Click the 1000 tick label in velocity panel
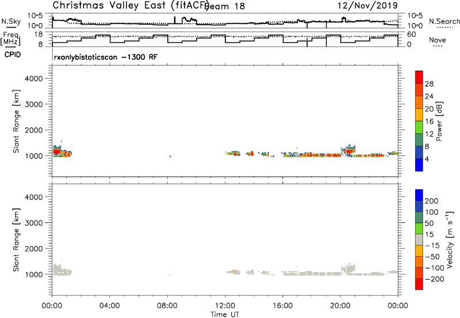The height and width of the screenshot is (318, 460). (x=34, y=275)
